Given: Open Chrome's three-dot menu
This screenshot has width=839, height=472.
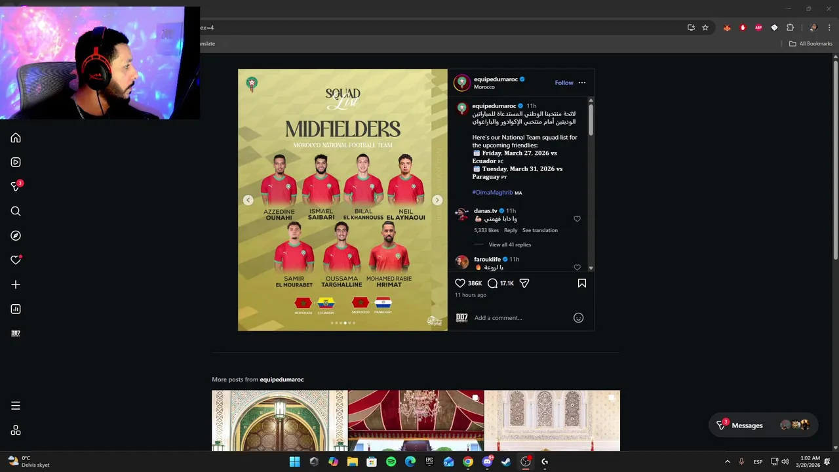Looking at the screenshot, I should (x=829, y=28).
